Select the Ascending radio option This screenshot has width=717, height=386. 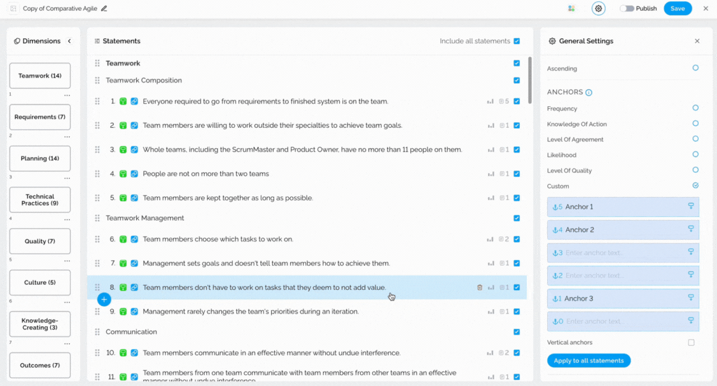point(695,68)
